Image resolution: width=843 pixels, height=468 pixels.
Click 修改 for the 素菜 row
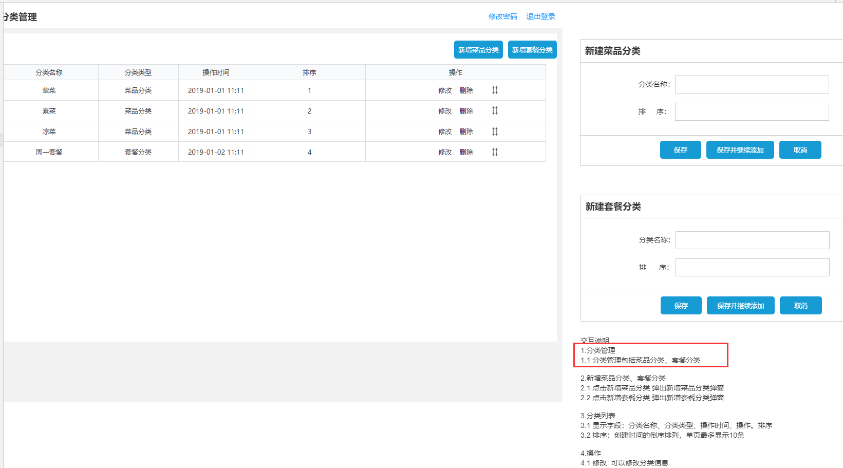point(445,111)
